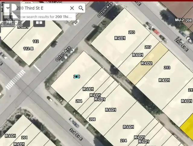The width and height of the screenshot is (193, 146).
Task: Click the 2nd St E street label
Action: click(182, 45)
